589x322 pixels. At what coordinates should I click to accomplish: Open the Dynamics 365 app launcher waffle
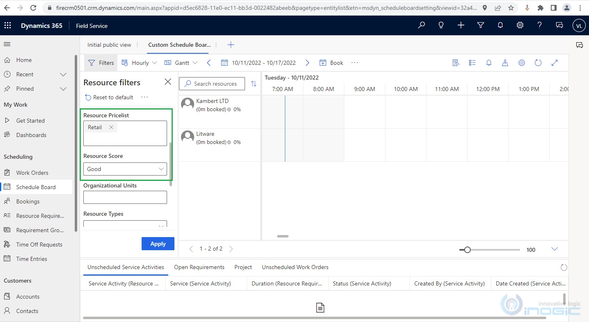(x=7, y=25)
